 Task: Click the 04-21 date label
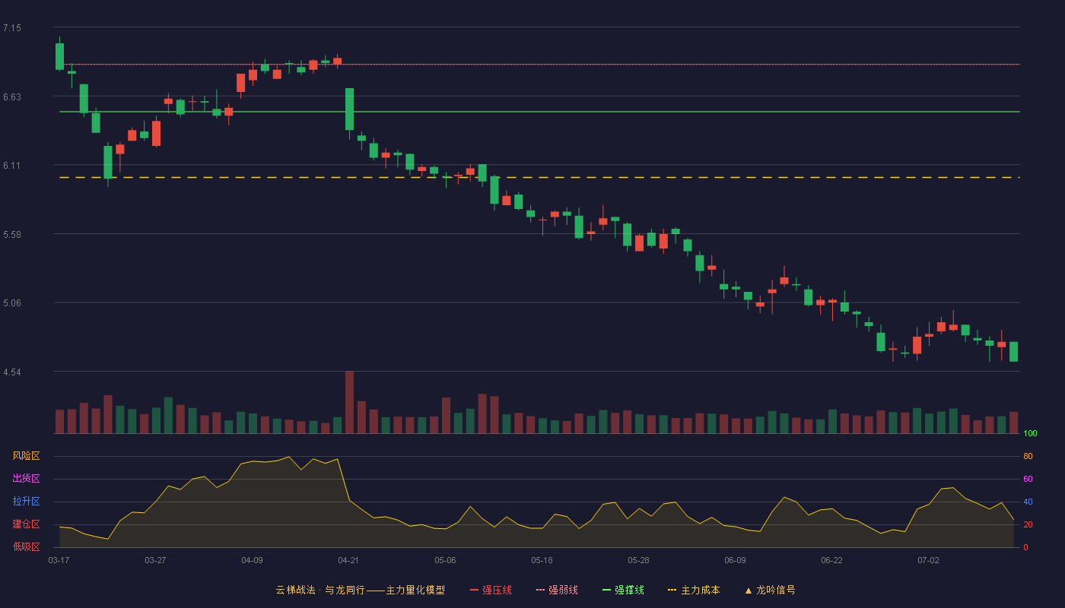[x=348, y=560]
